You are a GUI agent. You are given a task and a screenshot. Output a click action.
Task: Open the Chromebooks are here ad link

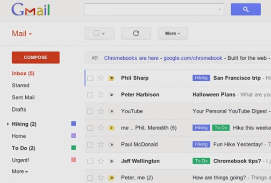coord(131,58)
